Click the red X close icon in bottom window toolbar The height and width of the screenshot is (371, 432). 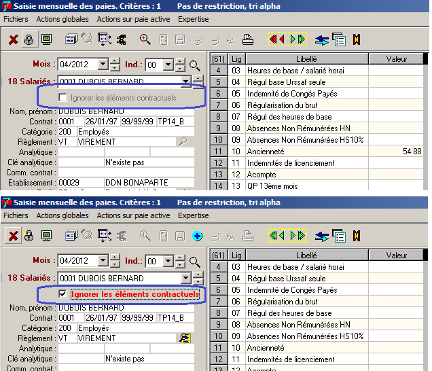point(13,236)
